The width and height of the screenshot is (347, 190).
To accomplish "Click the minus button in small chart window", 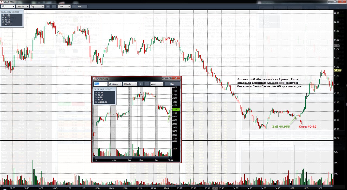I will pos(146,84).
